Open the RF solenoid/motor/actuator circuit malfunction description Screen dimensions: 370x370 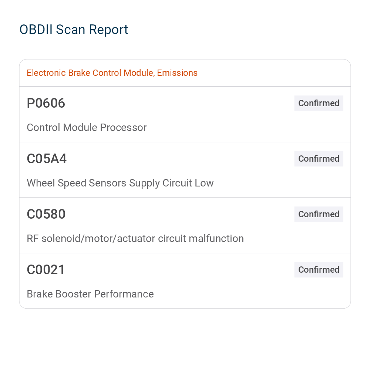coord(135,239)
